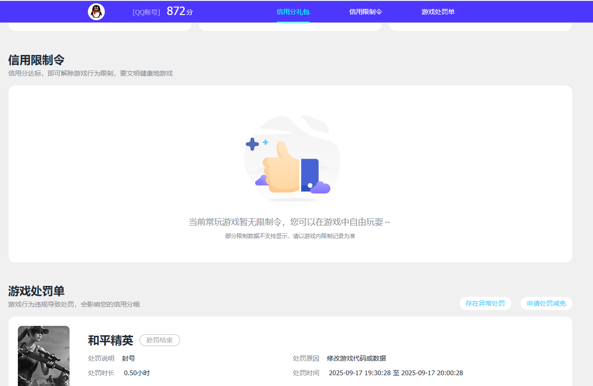Open the 信用分礼包 tab
593x386 pixels.
[x=293, y=12]
